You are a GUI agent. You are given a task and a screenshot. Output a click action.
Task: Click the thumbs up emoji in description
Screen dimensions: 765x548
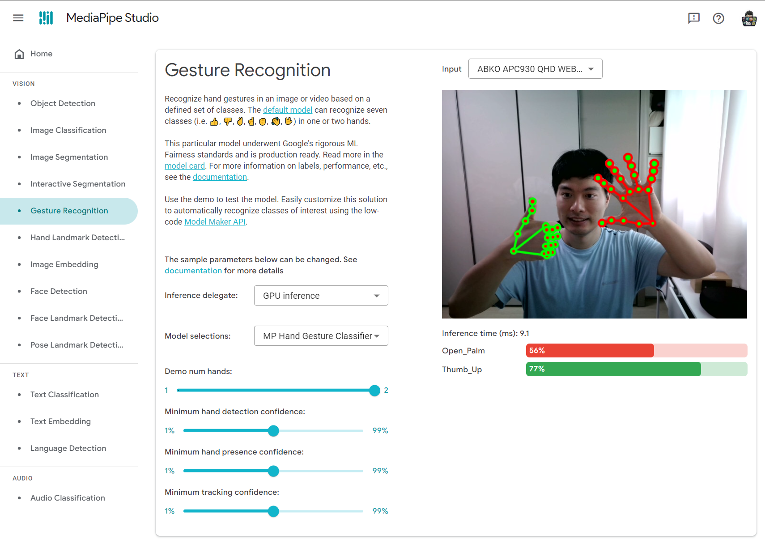click(214, 122)
